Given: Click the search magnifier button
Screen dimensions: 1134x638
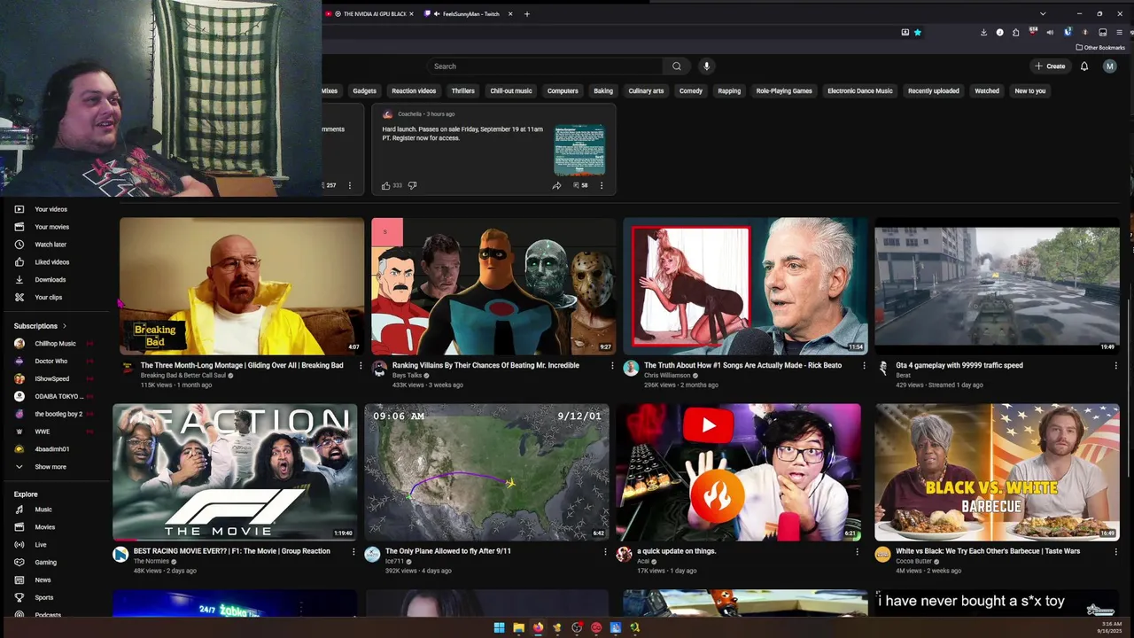Looking at the screenshot, I should 676,66.
